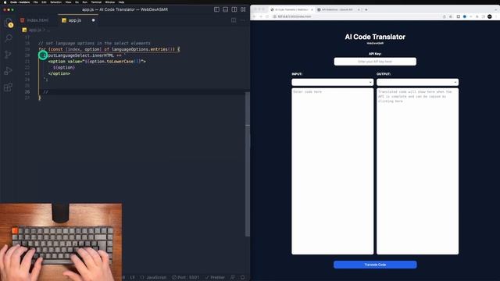Image resolution: width=500 pixels, height=281 pixels.
Task: Click the blue circular extension icon
Action: 465,16
